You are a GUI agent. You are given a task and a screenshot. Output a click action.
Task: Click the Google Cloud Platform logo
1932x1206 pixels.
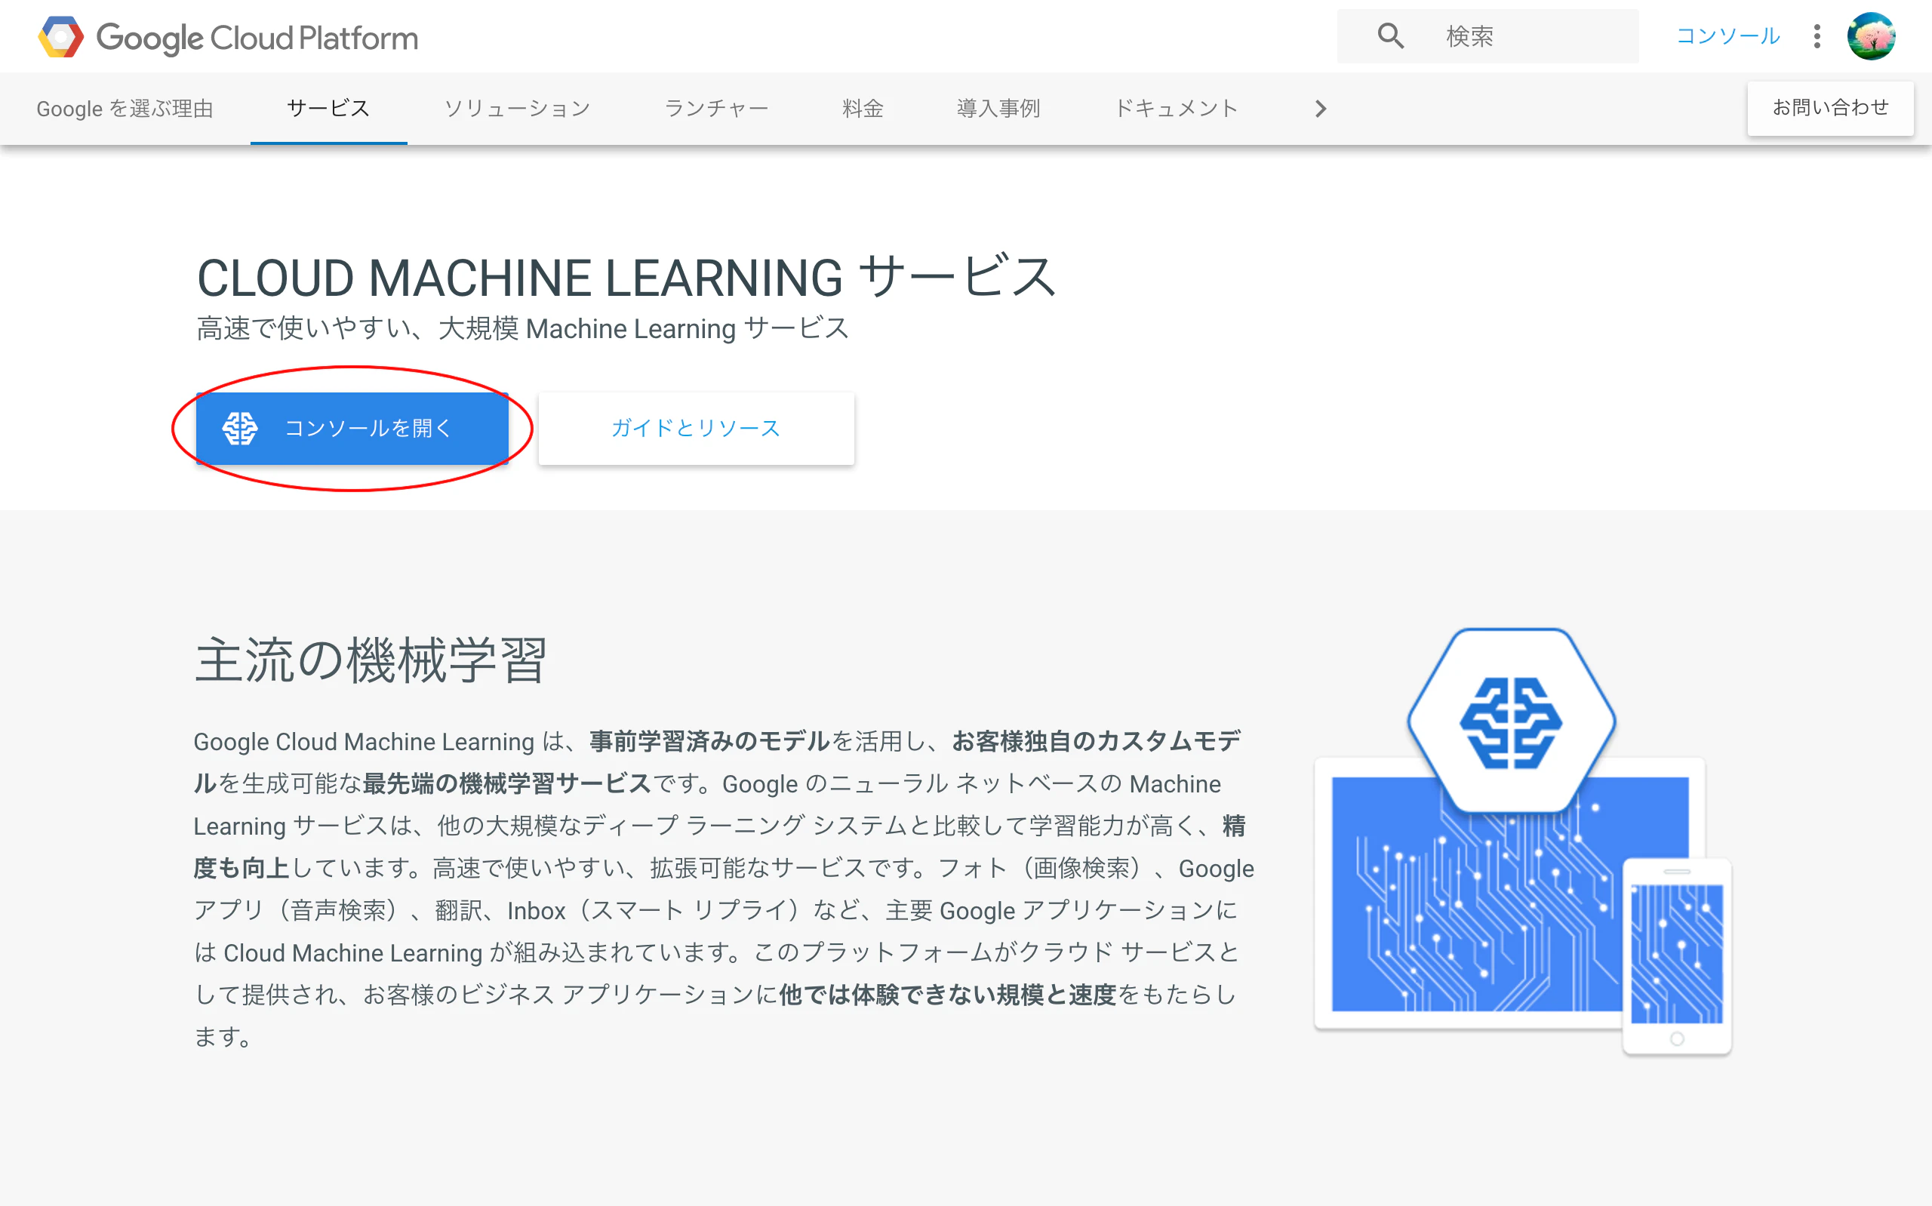point(227,36)
